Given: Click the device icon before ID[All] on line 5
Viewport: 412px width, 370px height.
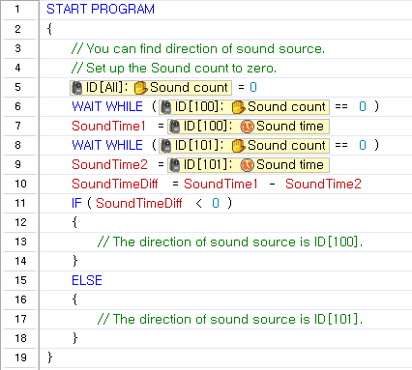Looking at the screenshot, I should pyautogui.click(x=76, y=88).
